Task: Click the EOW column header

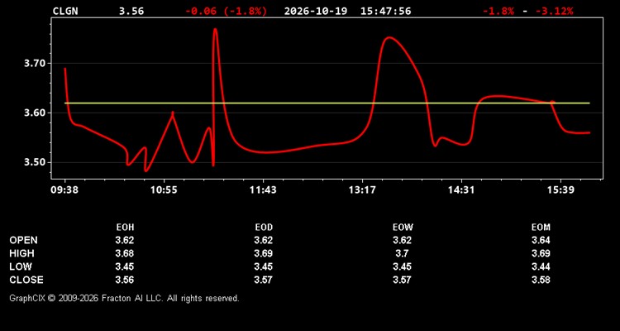Action: click(403, 228)
